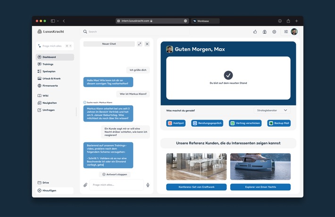The image size is (335, 217).
Task: Click the Frage mich alles chat input
Action: [116, 185]
